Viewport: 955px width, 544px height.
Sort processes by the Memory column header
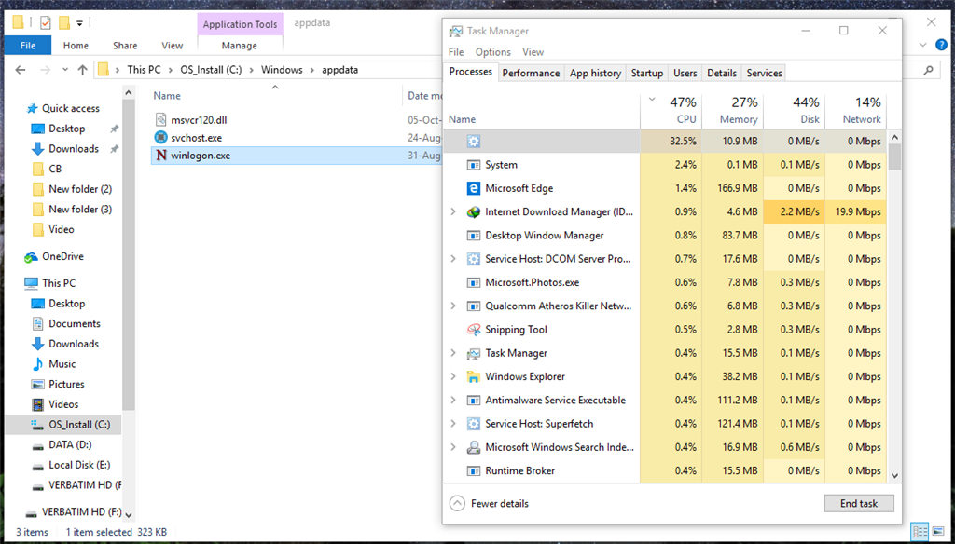coord(733,111)
